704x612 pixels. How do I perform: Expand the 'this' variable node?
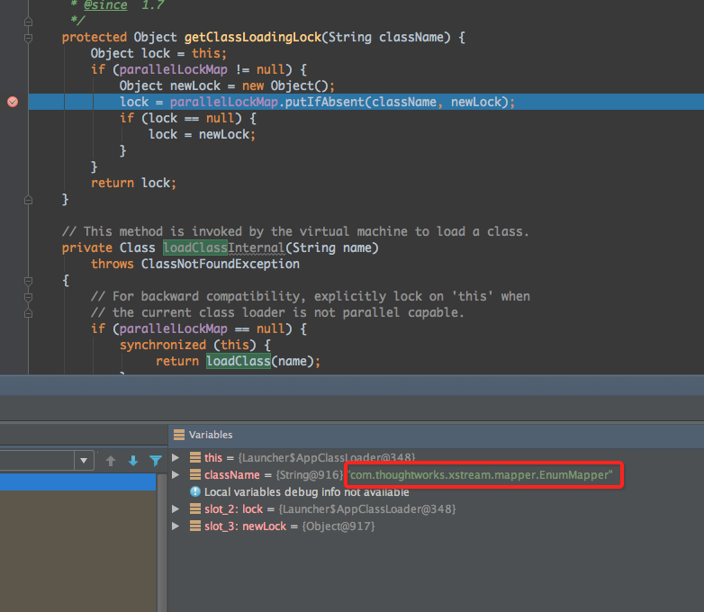coord(176,458)
